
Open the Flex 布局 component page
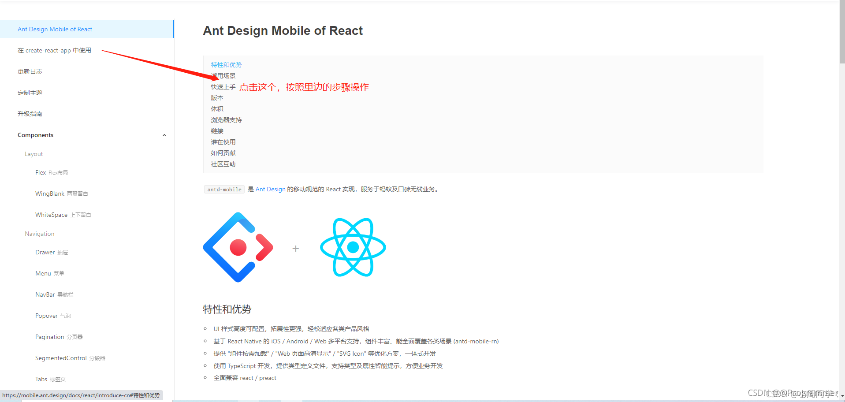(52, 172)
